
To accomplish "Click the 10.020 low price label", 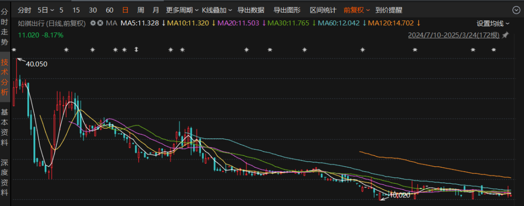I will [399, 195].
